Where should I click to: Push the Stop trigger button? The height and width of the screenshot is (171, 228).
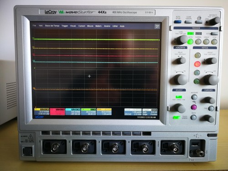point(214,41)
